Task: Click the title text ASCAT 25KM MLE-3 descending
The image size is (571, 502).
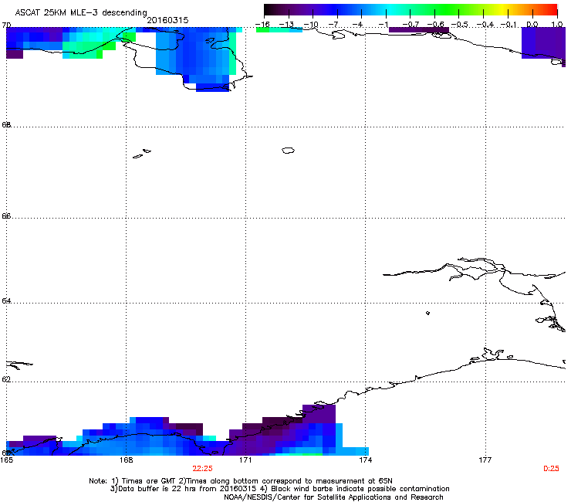Action: [x=81, y=13]
